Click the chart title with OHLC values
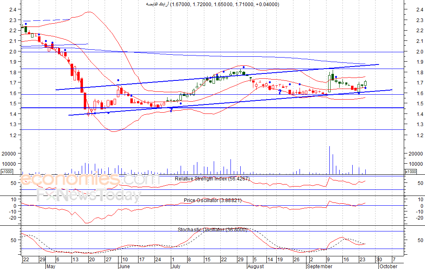 212,4
